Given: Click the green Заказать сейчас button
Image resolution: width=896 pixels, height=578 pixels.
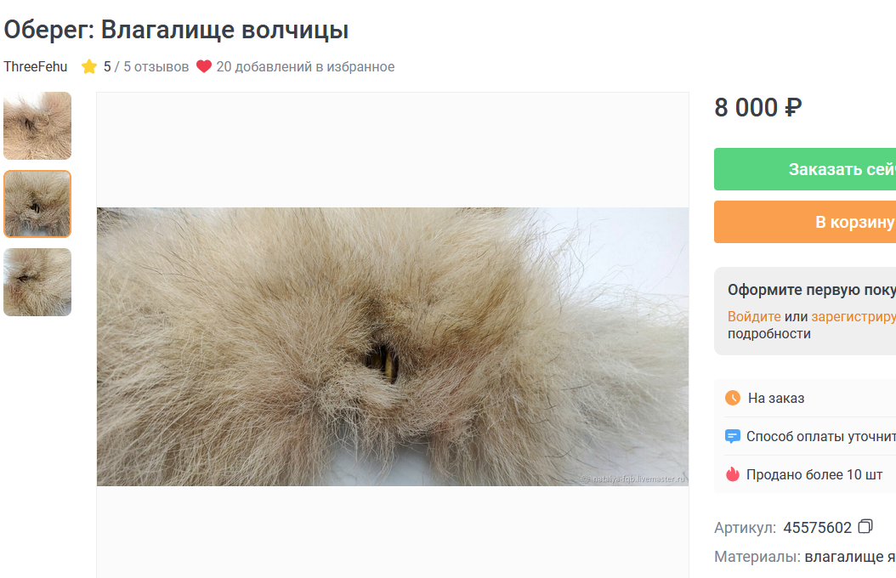Looking at the screenshot, I should pyautogui.click(x=804, y=169).
